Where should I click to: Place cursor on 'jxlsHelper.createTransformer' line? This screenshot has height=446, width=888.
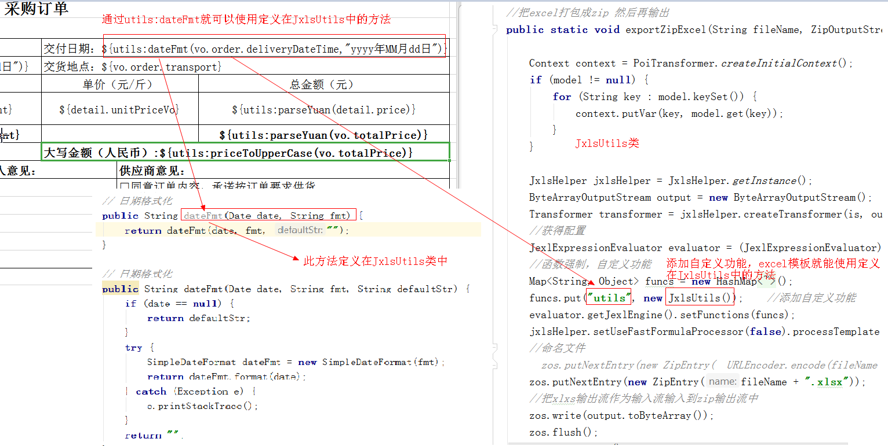(x=705, y=214)
